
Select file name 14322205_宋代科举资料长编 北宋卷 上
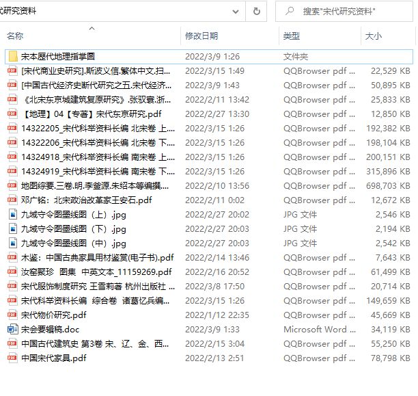98,129
